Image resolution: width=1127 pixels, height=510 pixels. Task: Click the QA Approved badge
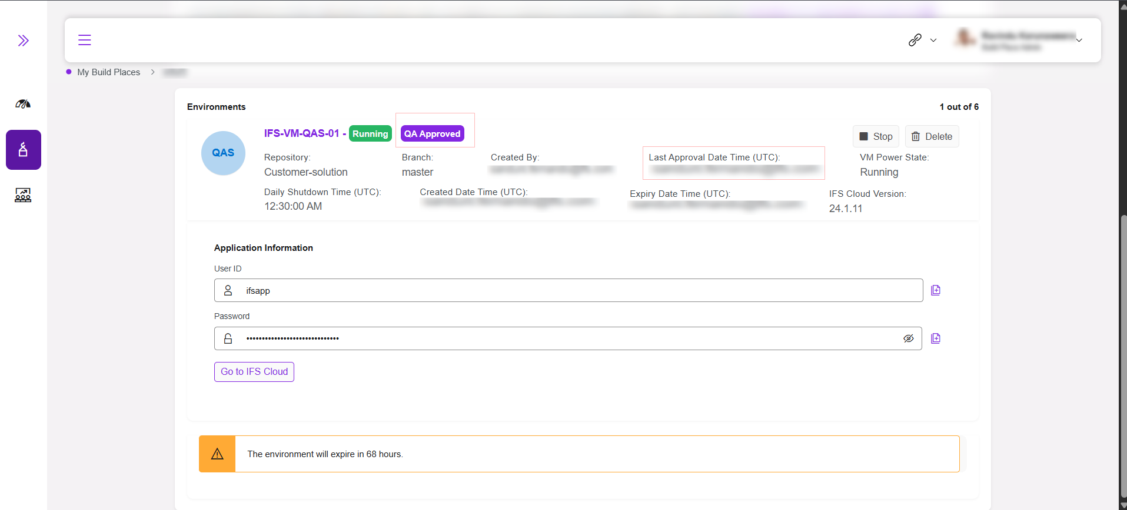433,134
